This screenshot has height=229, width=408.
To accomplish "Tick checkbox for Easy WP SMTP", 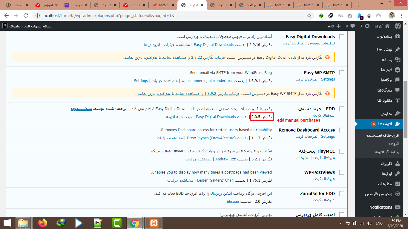I will click(341, 73).
